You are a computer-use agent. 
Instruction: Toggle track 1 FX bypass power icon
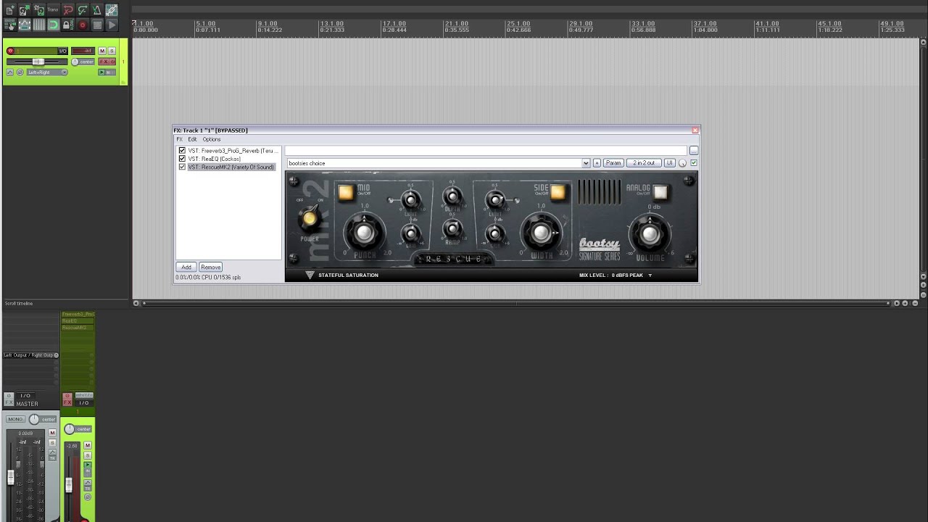coord(112,62)
